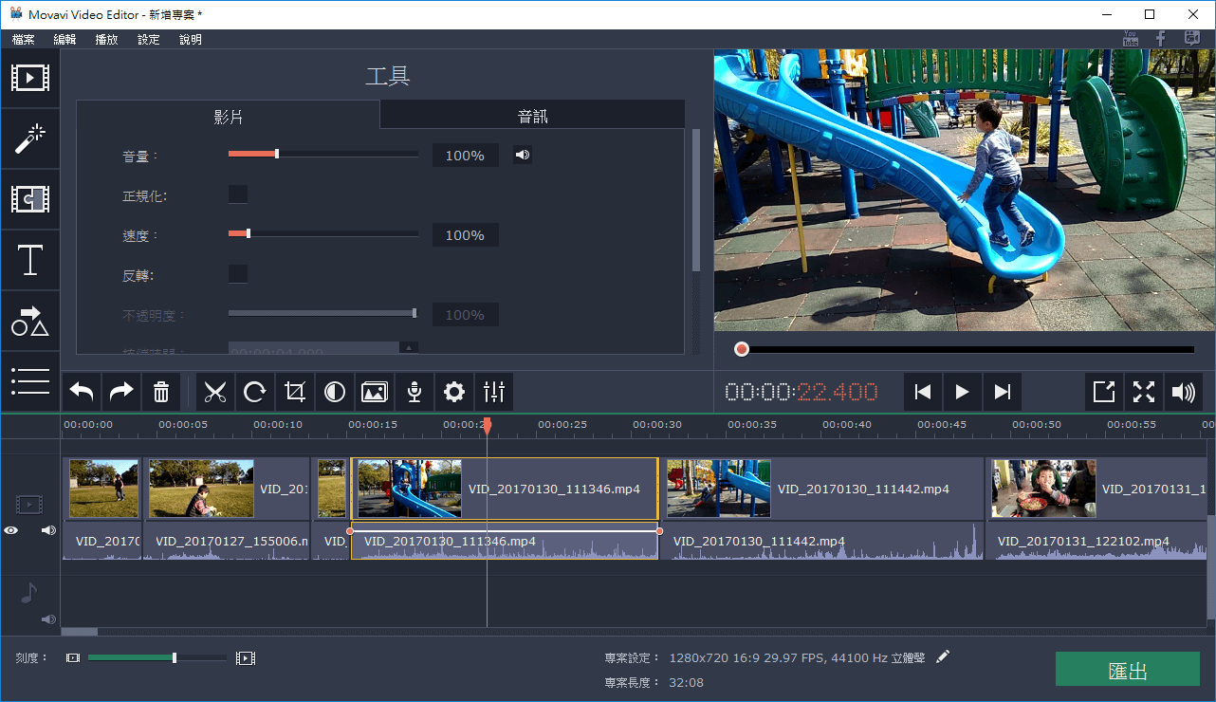Open color adjustments with the contrast icon
This screenshot has width=1216, height=702.
335,392
